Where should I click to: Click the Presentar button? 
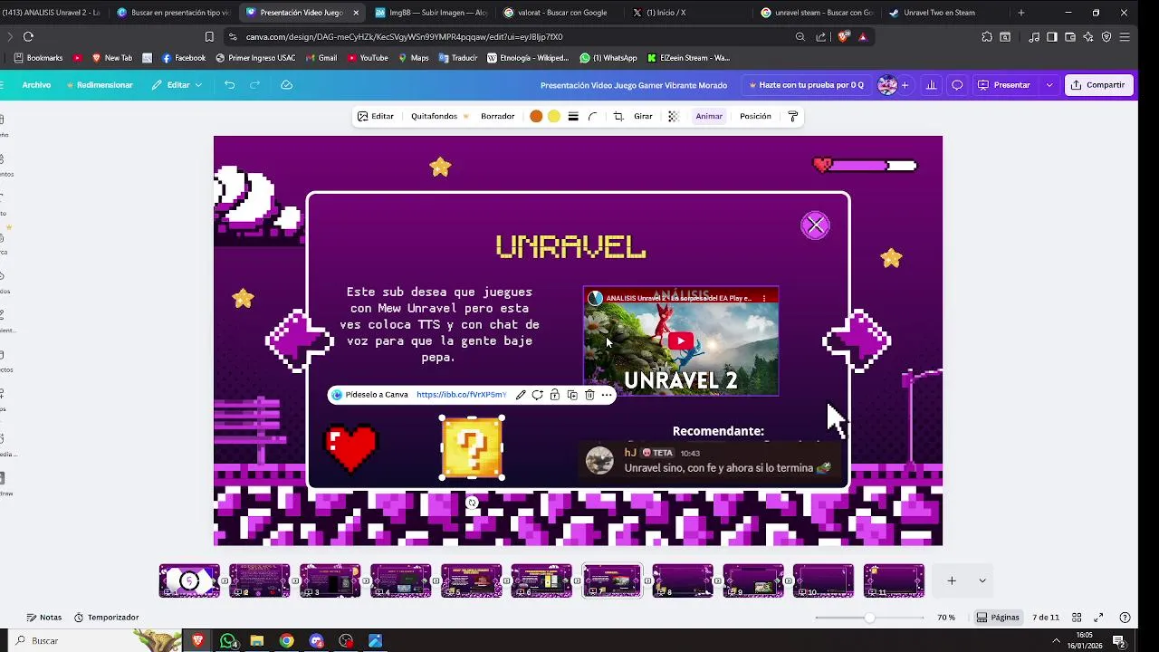[1004, 85]
